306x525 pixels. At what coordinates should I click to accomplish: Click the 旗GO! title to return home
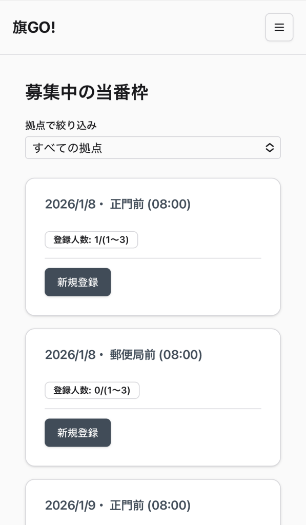(34, 28)
